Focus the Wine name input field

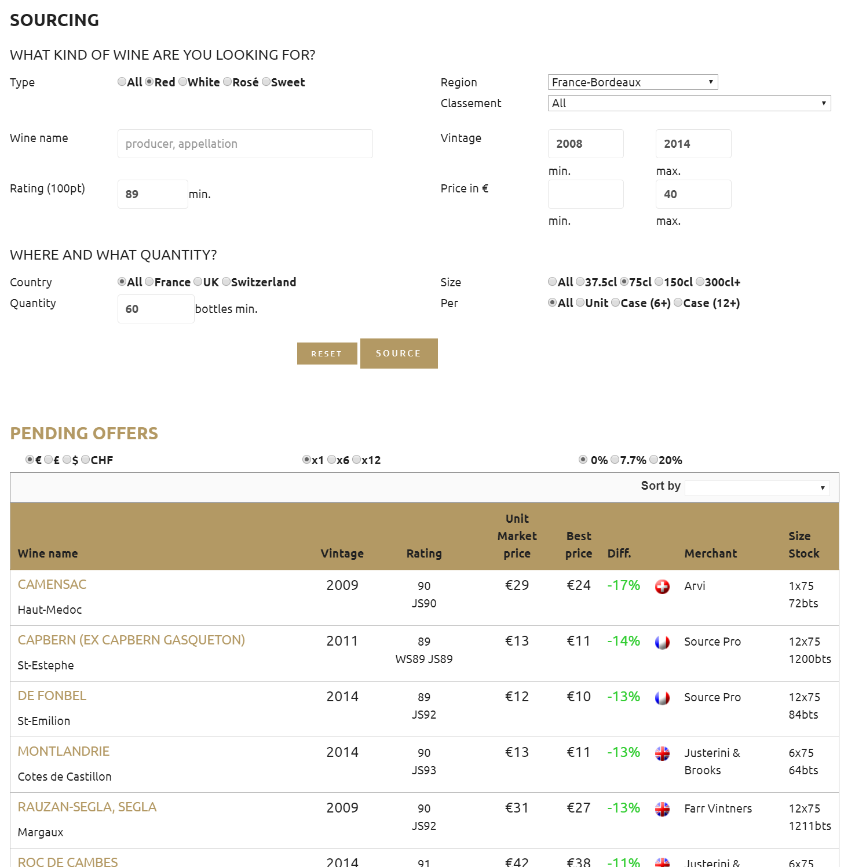click(x=245, y=144)
